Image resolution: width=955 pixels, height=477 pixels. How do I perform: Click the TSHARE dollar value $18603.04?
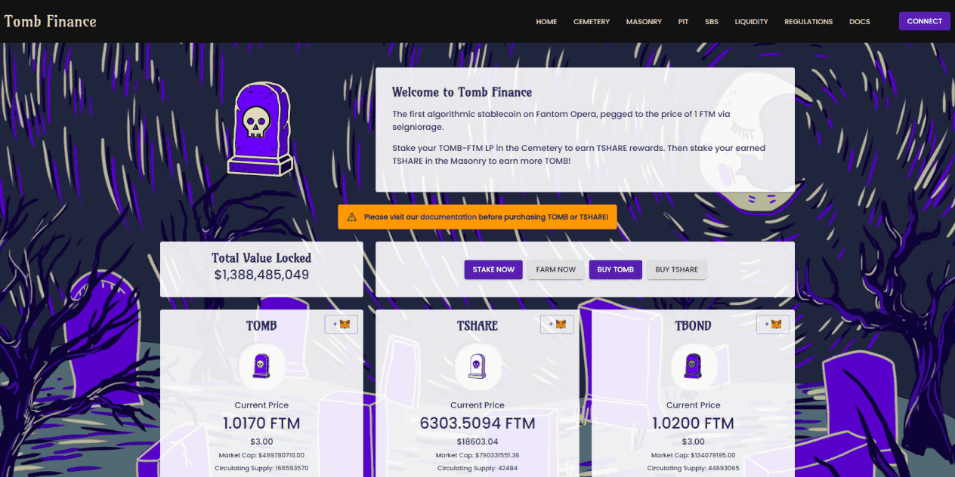point(477,442)
